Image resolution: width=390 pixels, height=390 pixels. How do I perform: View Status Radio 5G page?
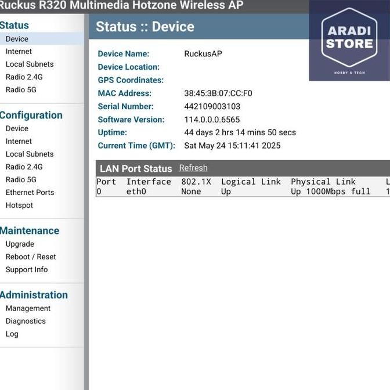[21, 89]
